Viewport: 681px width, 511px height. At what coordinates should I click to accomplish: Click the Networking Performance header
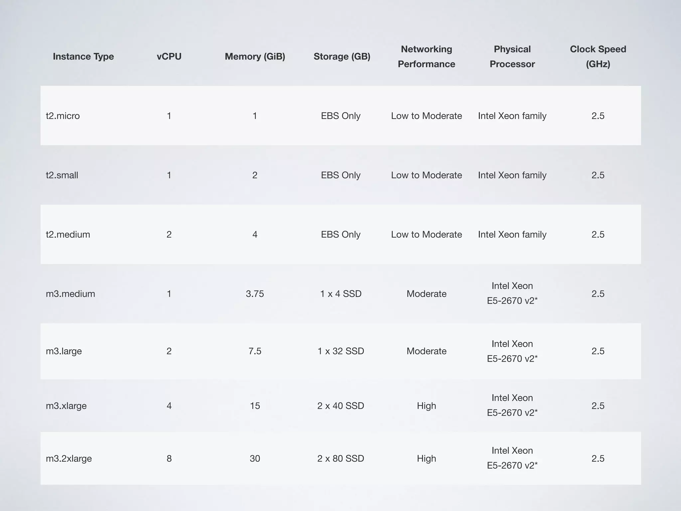pyautogui.click(x=426, y=57)
